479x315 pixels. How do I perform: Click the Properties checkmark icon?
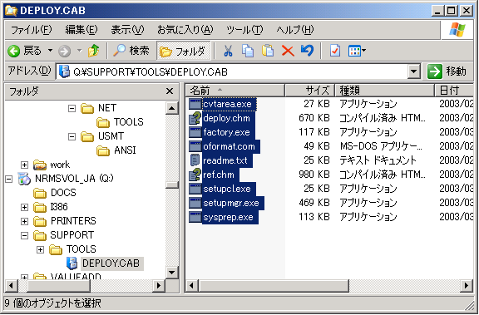(x=335, y=51)
